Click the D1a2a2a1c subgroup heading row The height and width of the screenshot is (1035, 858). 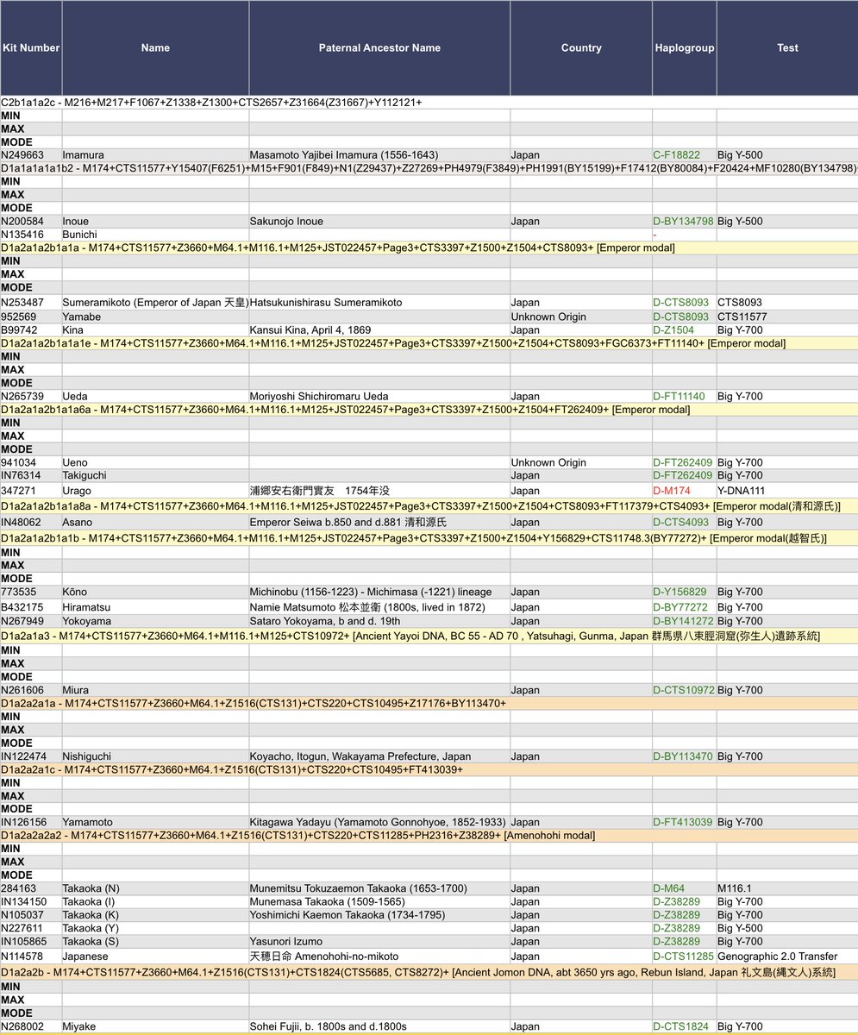click(x=429, y=770)
